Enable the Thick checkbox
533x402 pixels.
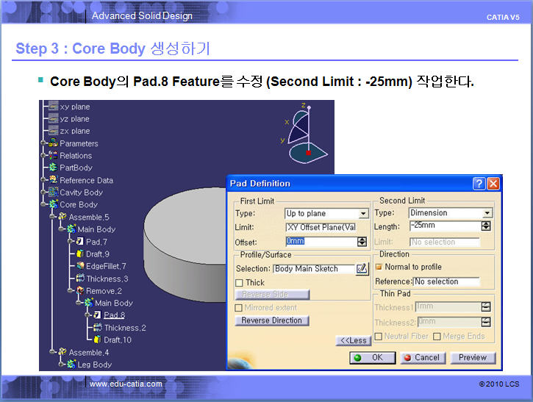click(240, 283)
